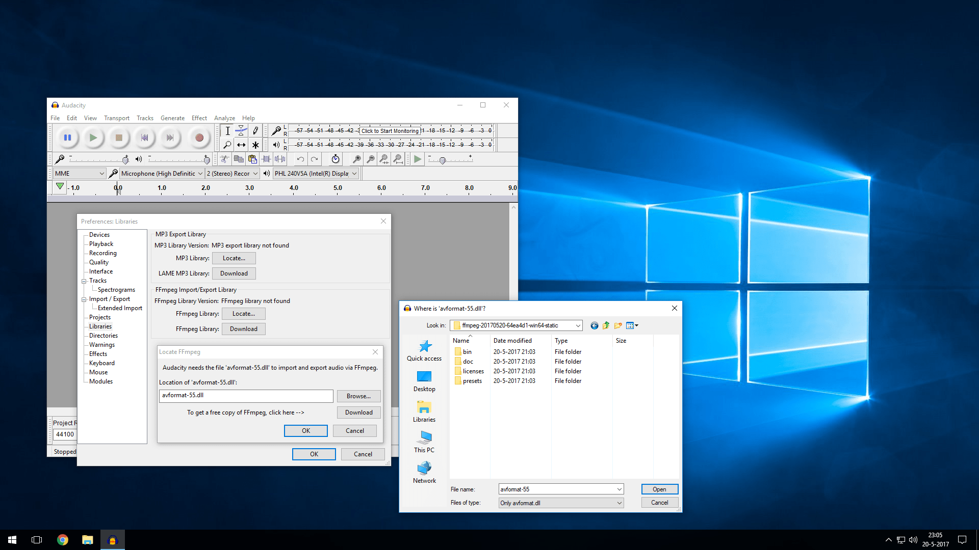The image size is (979, 550).
Task: Adjust the recording volume slider
Action: tap(125, 159)
